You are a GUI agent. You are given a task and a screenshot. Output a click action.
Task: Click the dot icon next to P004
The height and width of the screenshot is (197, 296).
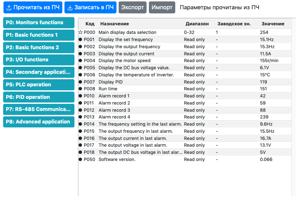81,61
